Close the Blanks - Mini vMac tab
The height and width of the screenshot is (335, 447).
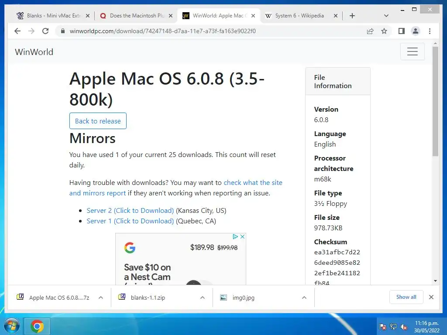pyautogui.click(x=88, y=16)
